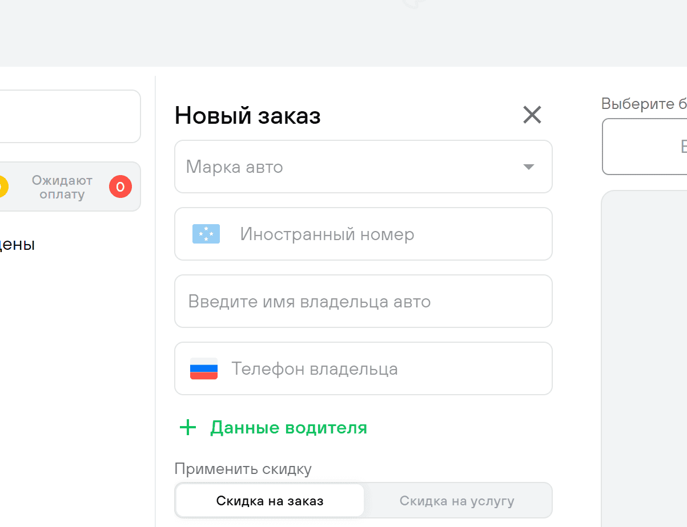Click the Применить скидку section label
The image size is (687, 527).
(243, 468)
